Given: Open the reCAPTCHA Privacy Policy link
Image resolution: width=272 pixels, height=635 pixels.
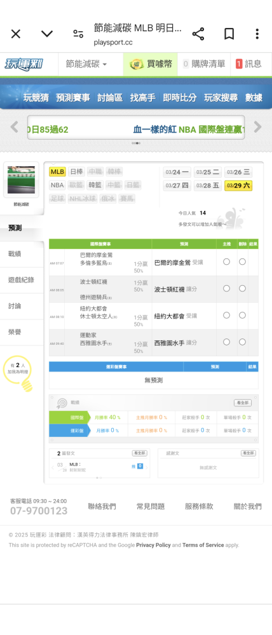Looking at the screenshot, I should coord(153,545).
